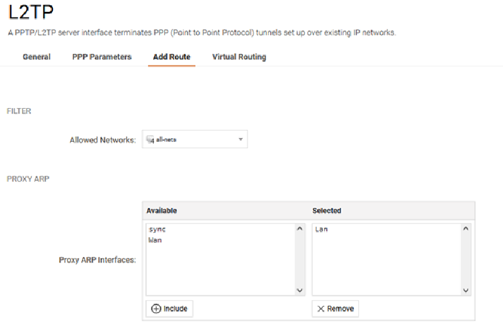Click the Selected list scroll-up arrow
The width and height of the screenshot is (503, 324).
coord(466,229)
